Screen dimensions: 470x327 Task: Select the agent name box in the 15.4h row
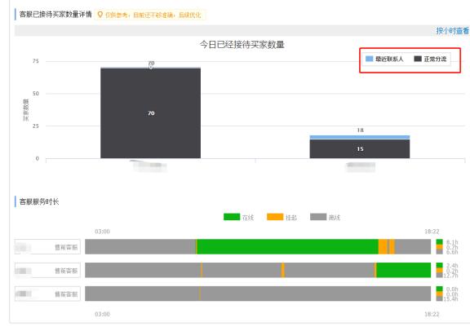47,294
